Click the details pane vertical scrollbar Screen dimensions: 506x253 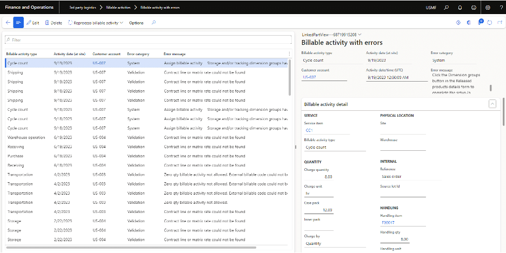(504, 112)
